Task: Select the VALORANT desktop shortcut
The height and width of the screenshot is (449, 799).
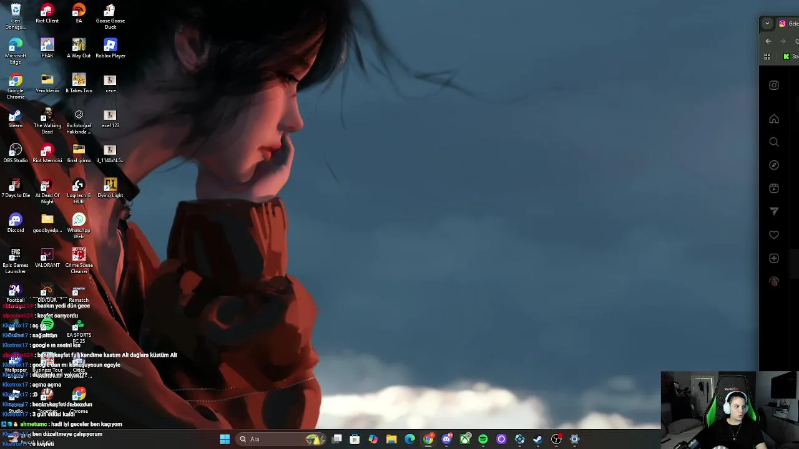Action: [47, 258]
